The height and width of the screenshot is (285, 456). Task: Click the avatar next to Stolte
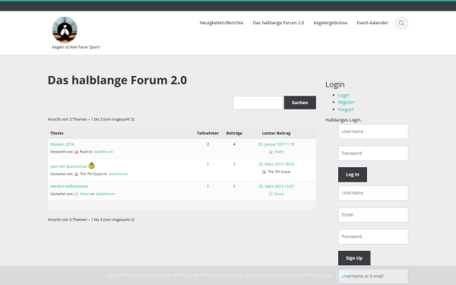(271, 152)
